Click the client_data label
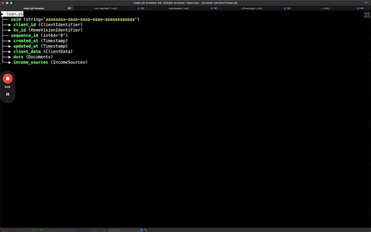 27,51
